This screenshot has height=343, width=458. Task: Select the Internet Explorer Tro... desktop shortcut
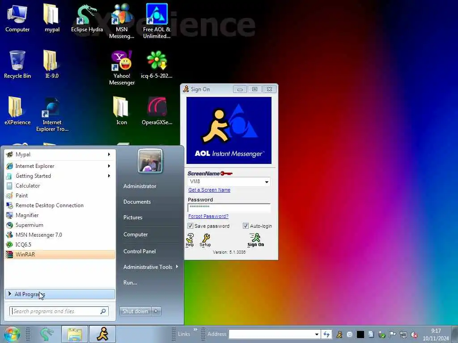coord(52,114)
